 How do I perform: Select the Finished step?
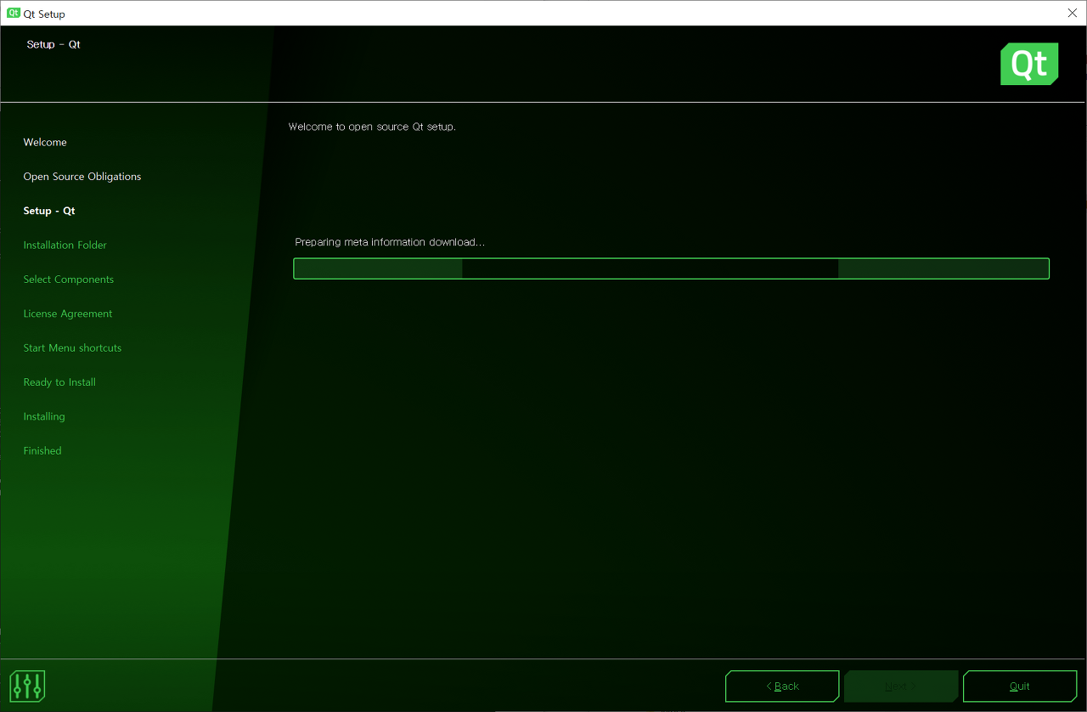pos(42,450)
